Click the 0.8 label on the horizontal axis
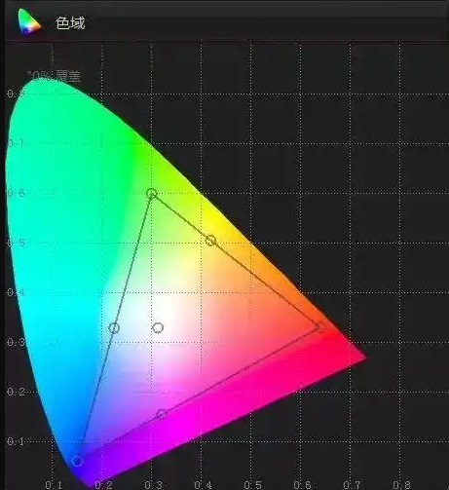Viewport: 449px width, 490px height. (402, 485)
